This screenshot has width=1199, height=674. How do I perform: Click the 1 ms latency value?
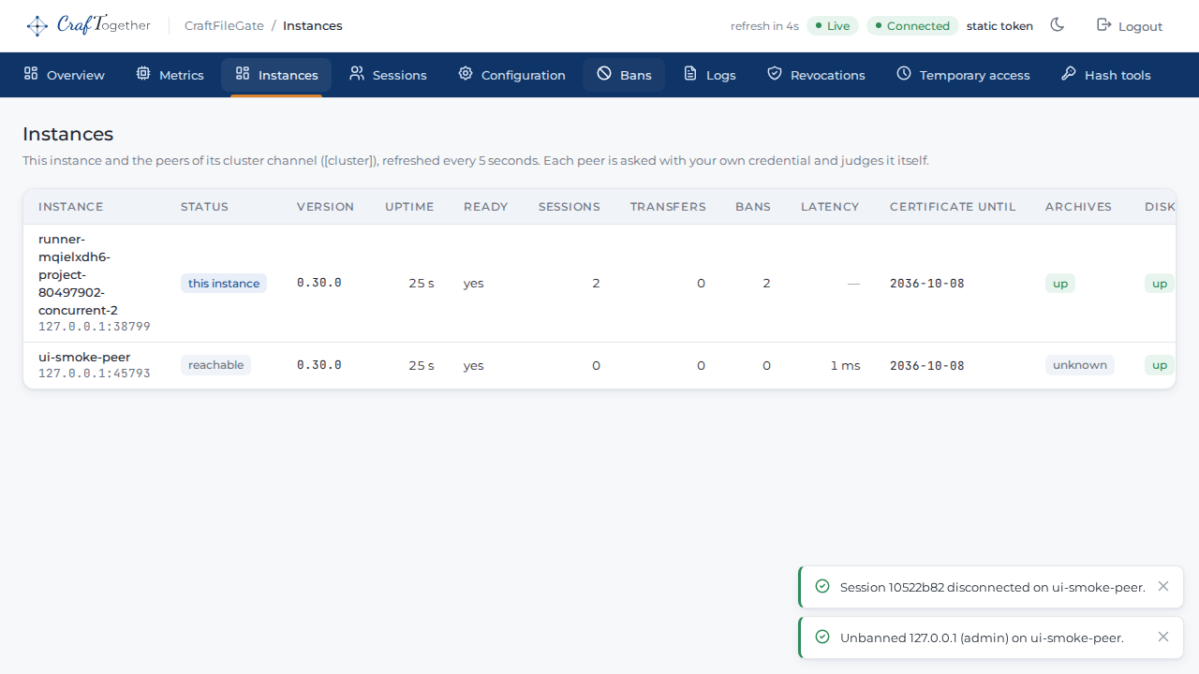[845, 365]
